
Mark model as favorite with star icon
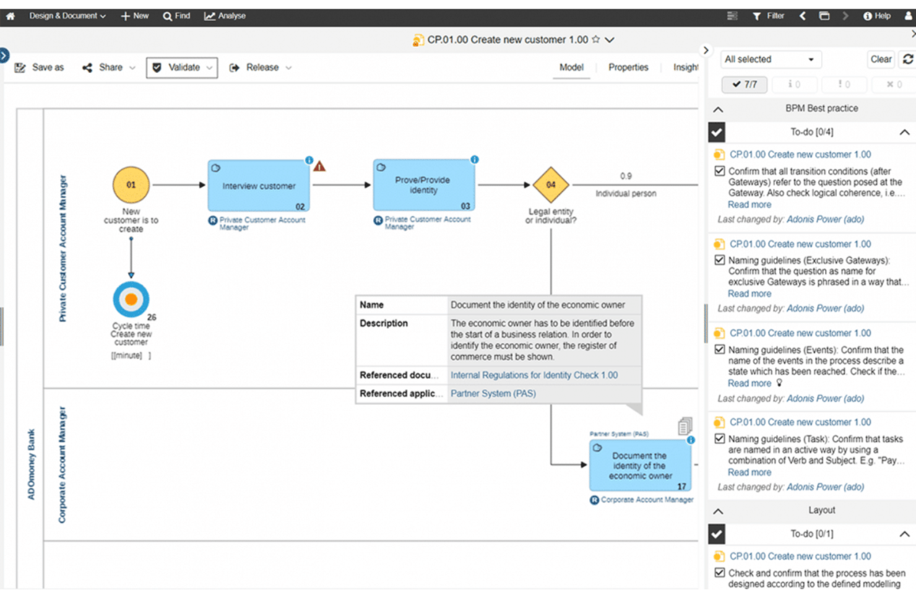596,39
